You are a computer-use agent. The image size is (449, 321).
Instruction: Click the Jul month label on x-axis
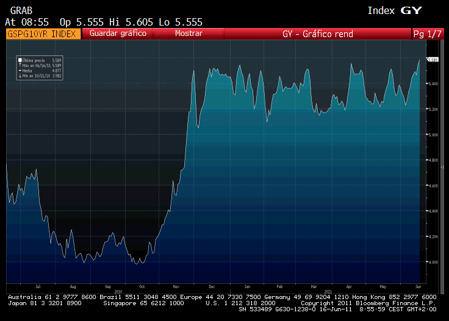(x=38, y=286)
